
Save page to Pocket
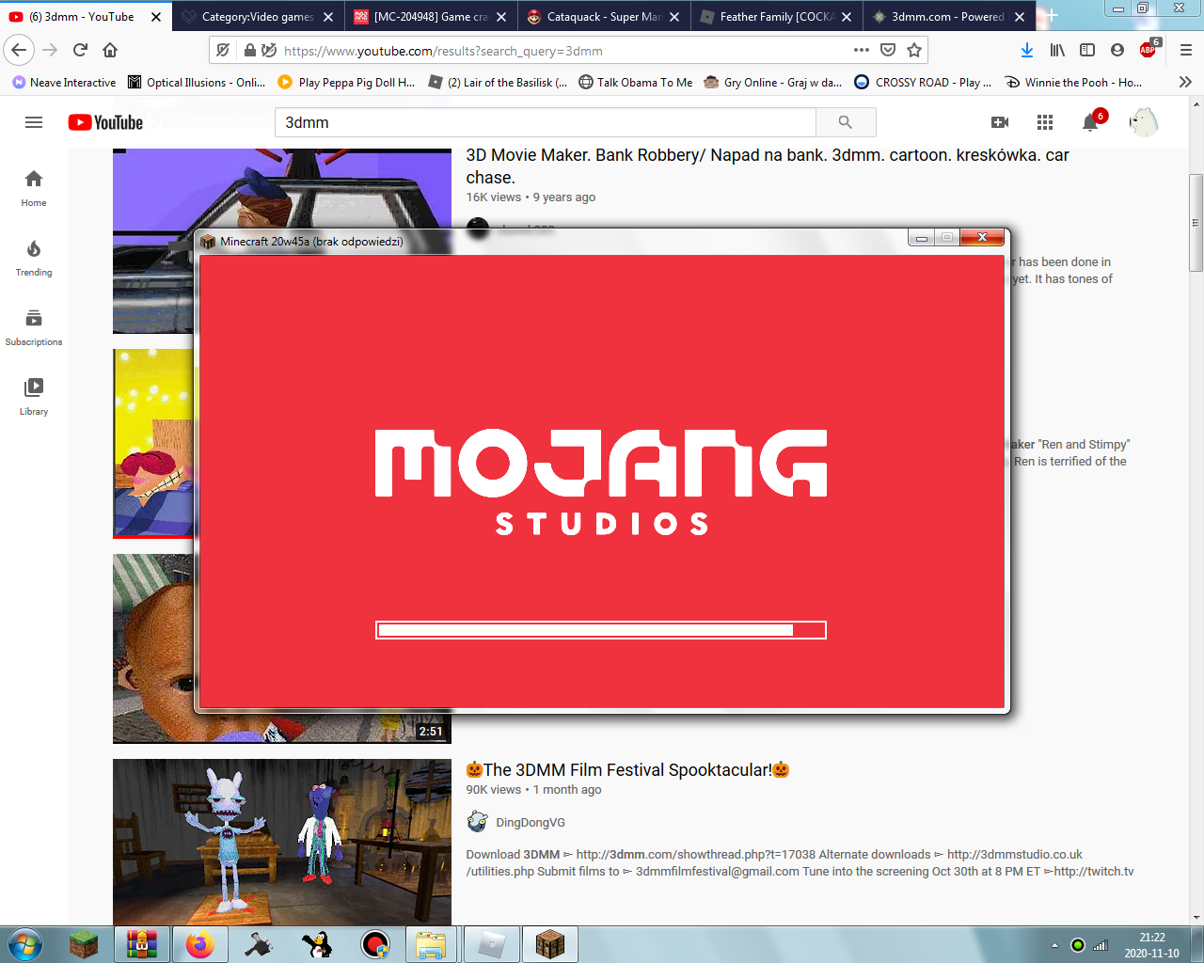pyautogui.click(x=888, y=50)
